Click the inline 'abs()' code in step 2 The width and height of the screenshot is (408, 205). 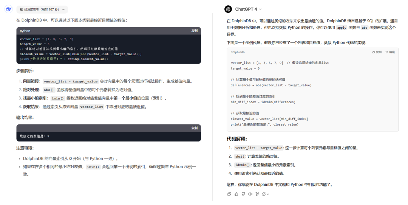(x=49, y=90)
